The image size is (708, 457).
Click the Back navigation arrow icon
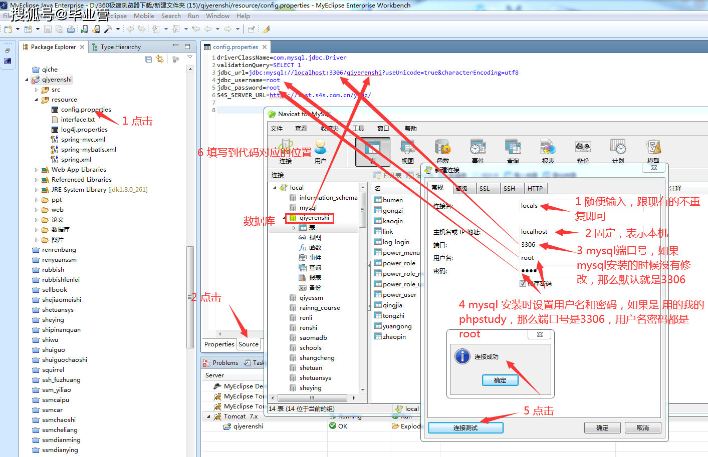[208, 29]
